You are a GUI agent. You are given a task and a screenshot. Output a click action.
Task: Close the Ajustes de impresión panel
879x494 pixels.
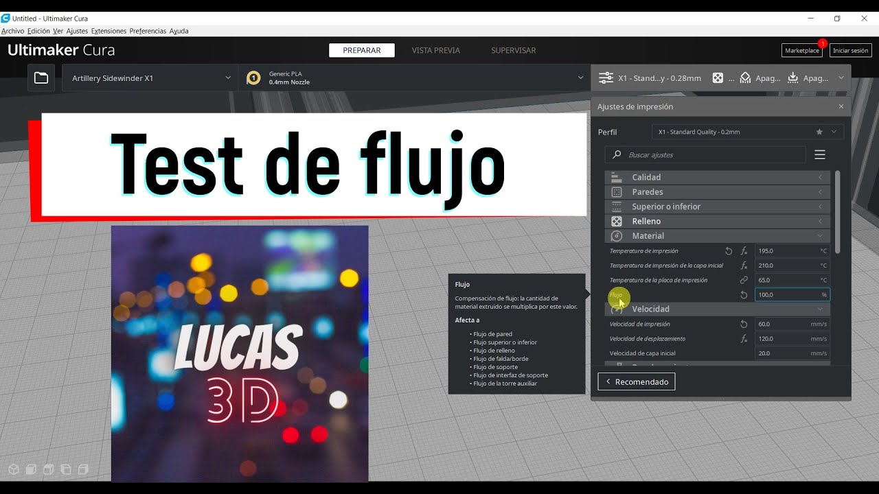(841, 107)
